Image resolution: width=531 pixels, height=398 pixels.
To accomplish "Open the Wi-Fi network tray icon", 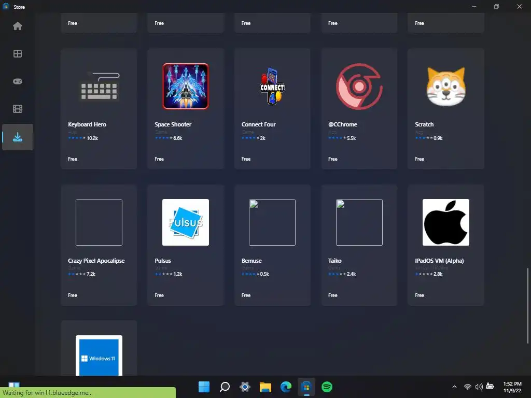I will [468, 387].
